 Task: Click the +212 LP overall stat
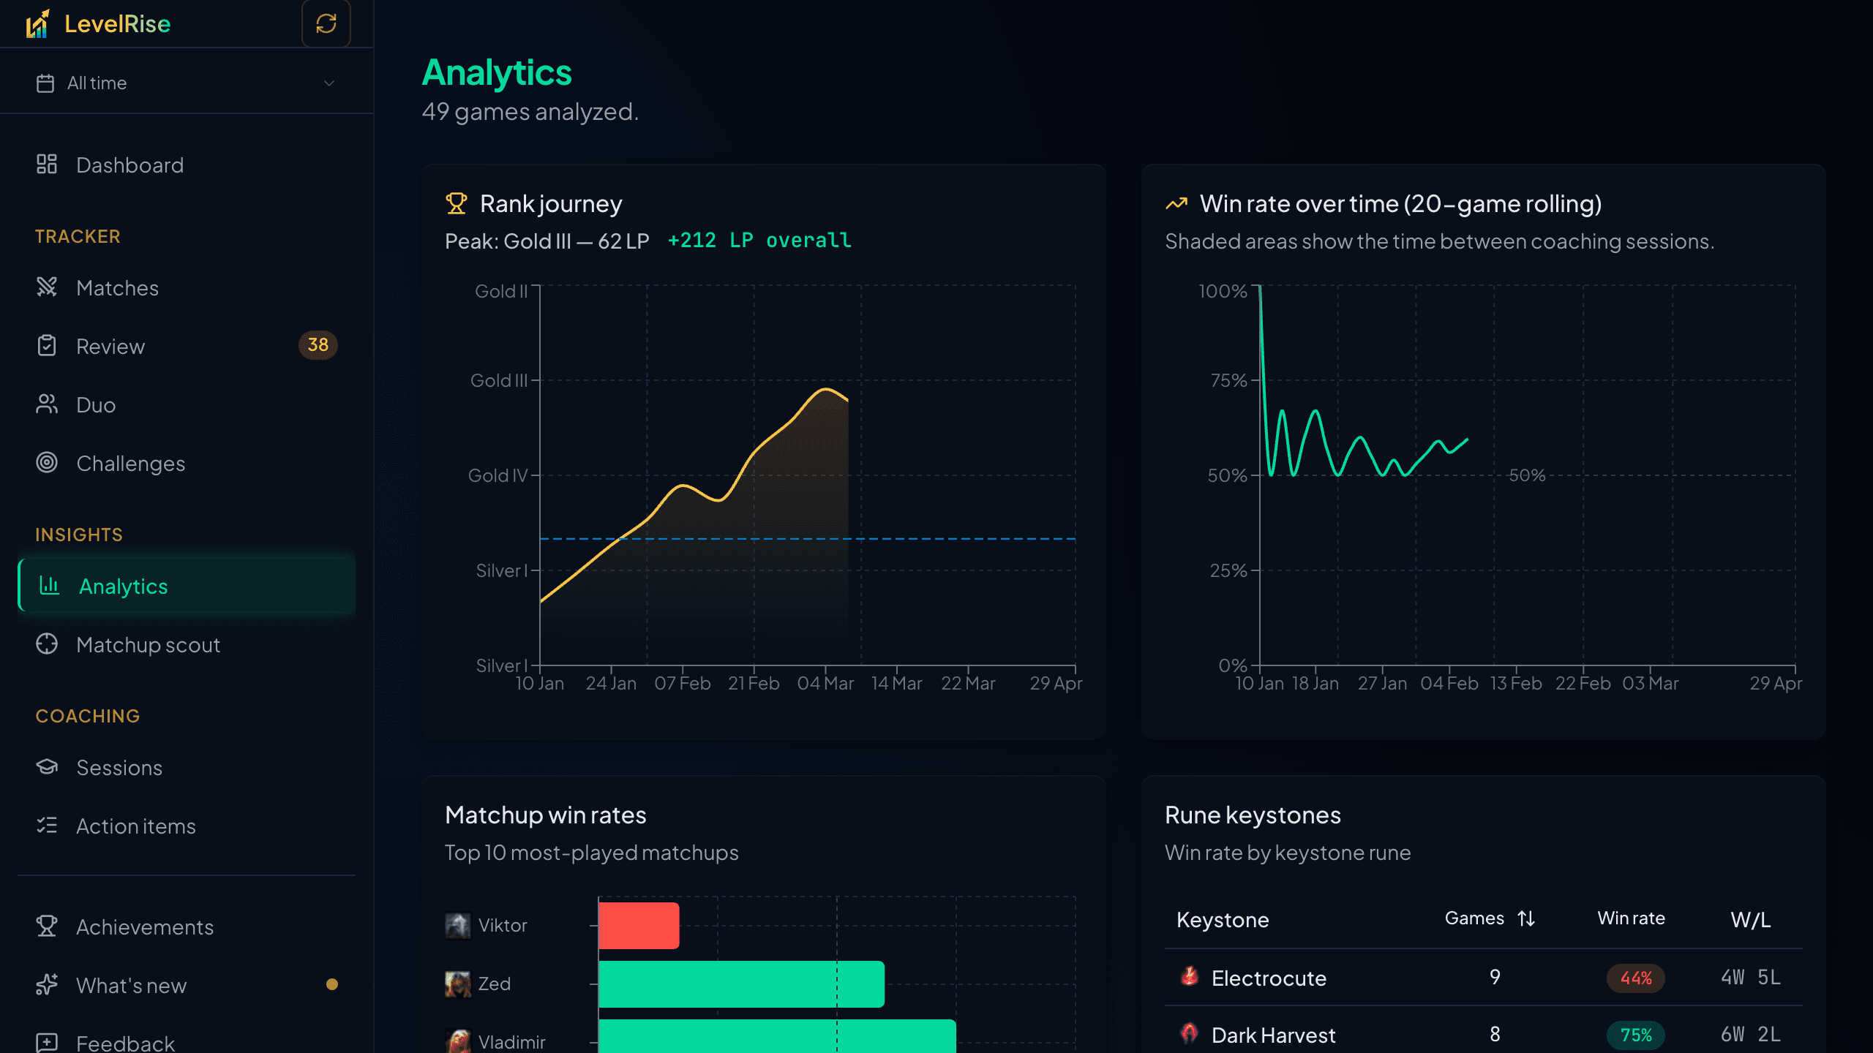(759, 240)
